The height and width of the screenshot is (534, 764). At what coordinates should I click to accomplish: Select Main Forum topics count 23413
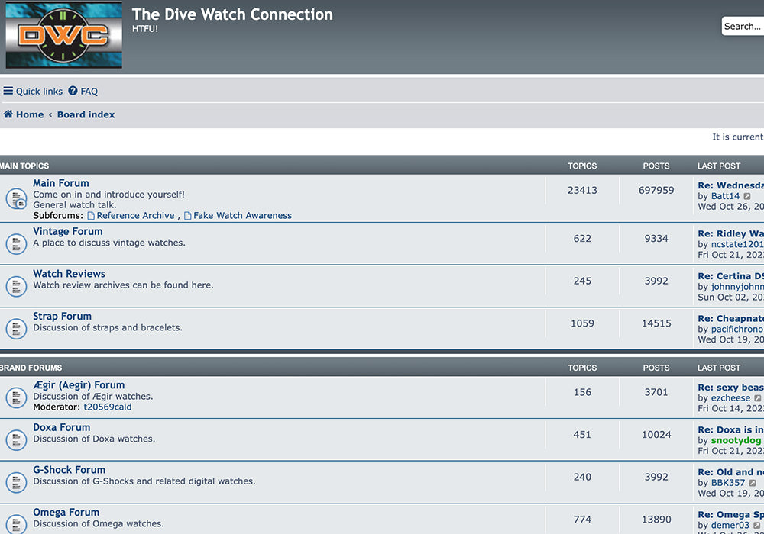[582, 190]
